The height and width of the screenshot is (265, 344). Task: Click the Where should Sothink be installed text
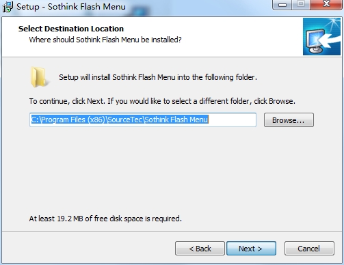click(x=105, y=40)
